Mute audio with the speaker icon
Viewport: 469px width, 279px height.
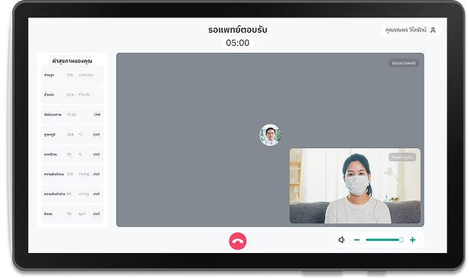[341, 239]
